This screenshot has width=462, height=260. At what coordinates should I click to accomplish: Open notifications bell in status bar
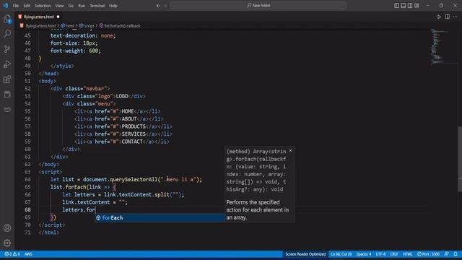pyautogui.click(x=456, y=254)
